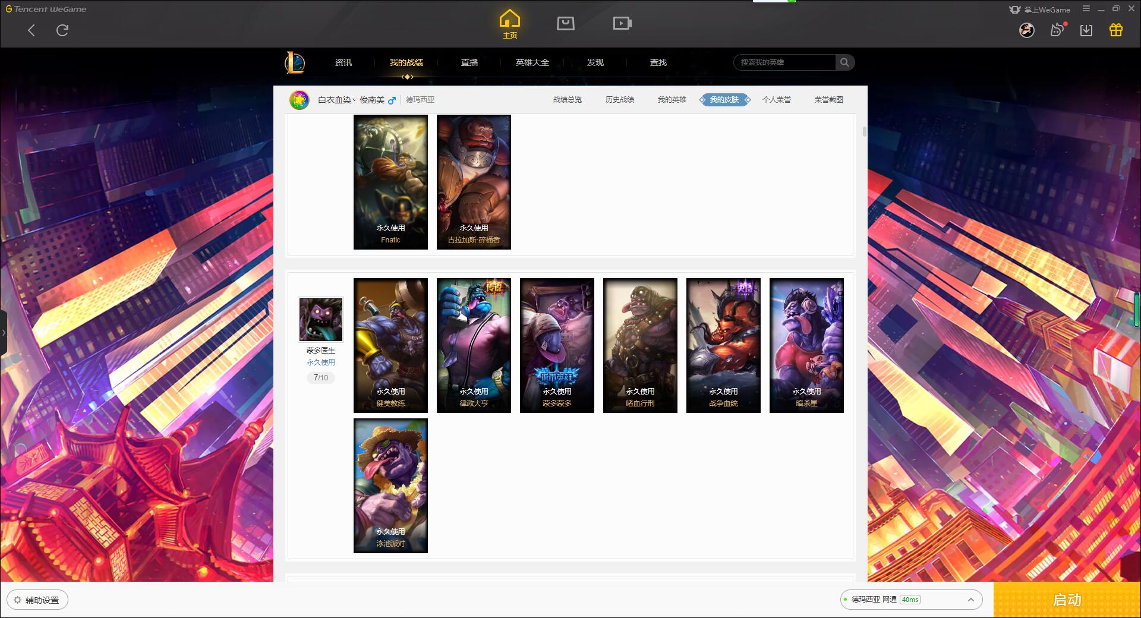
Task: Open the home tab icon
Action: click(509, 24)
